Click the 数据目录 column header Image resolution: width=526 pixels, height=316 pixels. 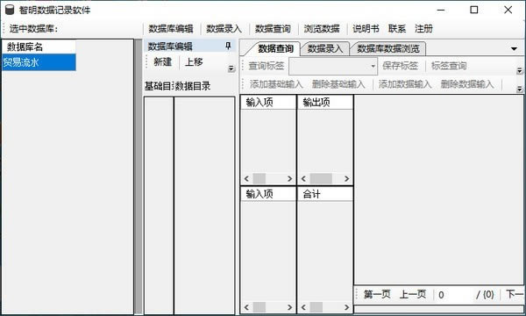pyautogui.click(x=193, y=86)
